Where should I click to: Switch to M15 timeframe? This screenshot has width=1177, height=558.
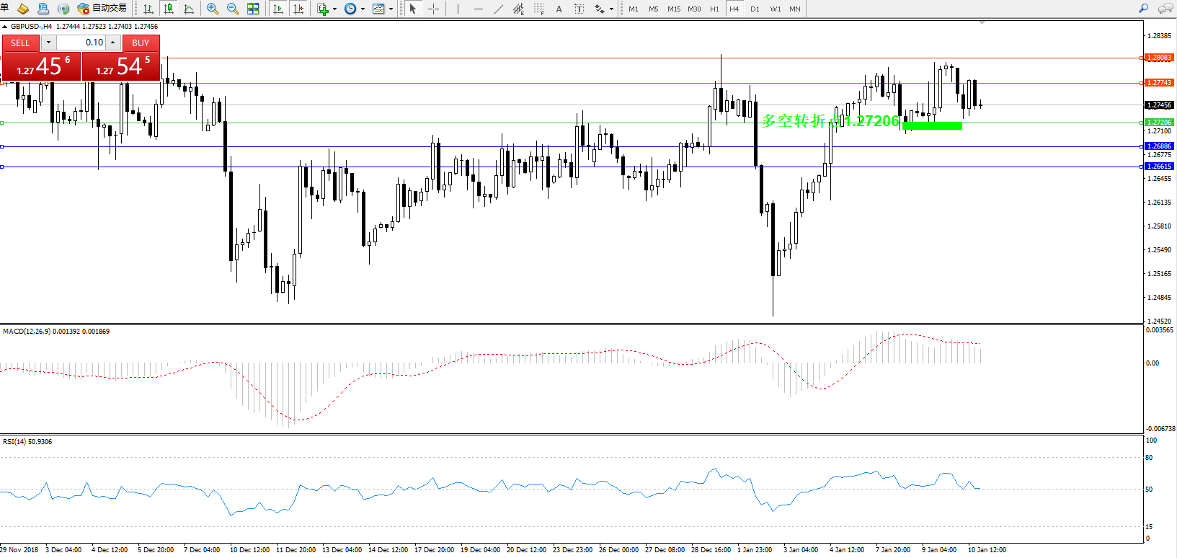point(674,9)
